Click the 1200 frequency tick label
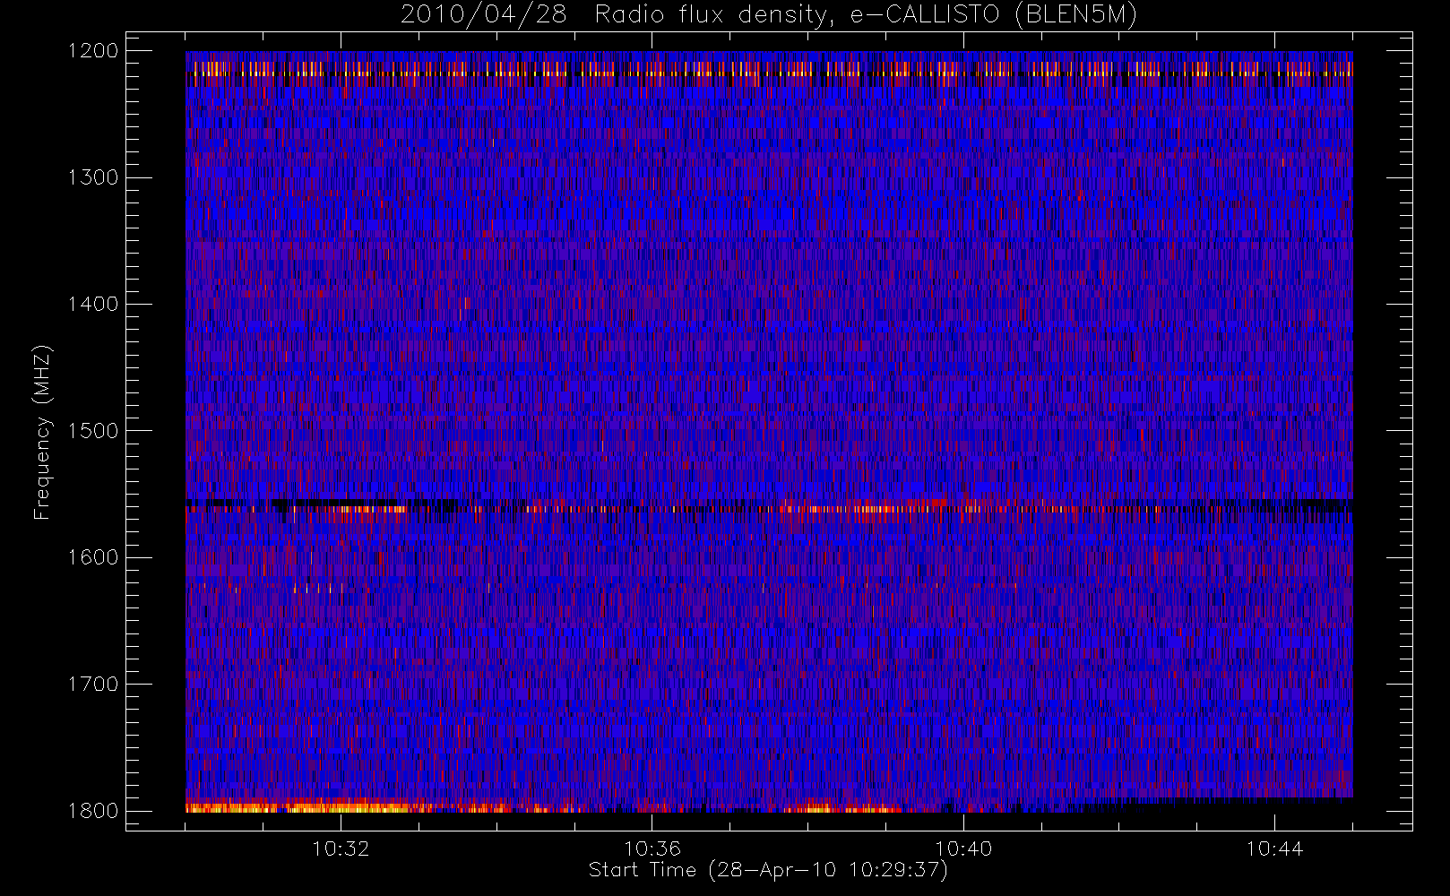Image resolution: width=1450 pixels, height=896 pixels. (93, 51)
